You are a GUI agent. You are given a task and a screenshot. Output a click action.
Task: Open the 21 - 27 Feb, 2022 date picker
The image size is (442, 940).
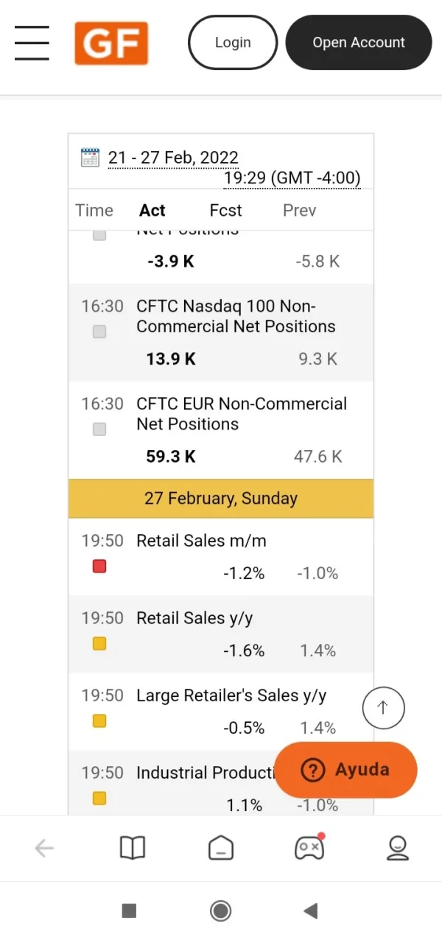(x=173, y=157)
